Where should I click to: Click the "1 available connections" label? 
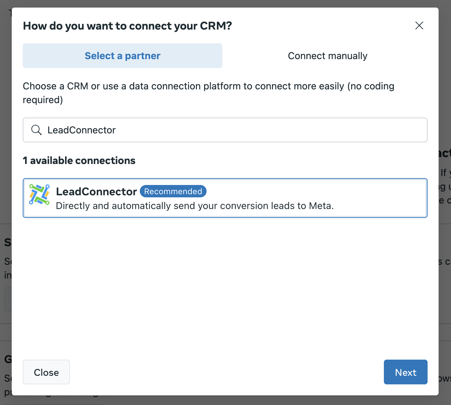tap(79, 161)
